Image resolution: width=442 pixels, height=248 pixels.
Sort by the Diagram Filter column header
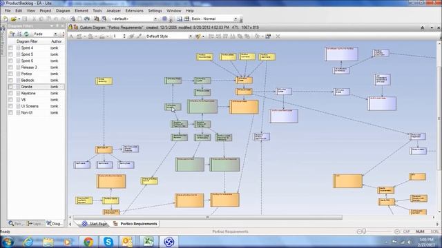click(x=27, y=41)
